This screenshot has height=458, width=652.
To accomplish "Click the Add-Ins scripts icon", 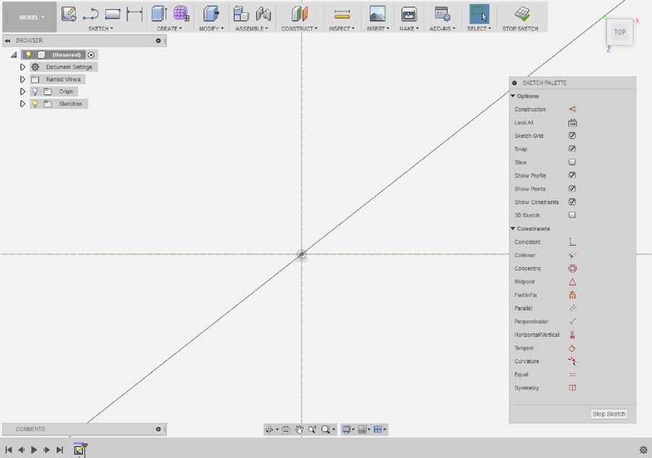I will click(442, 14).
